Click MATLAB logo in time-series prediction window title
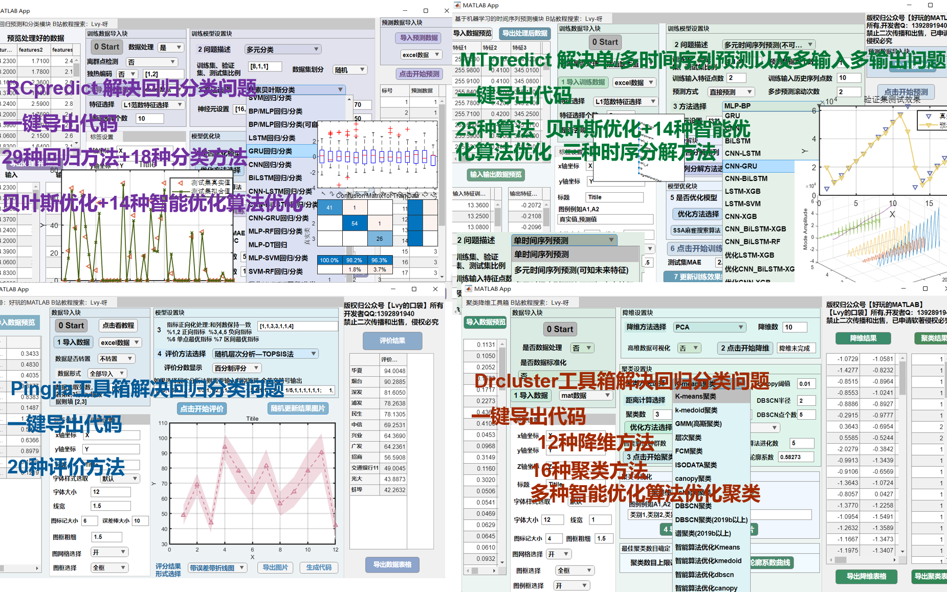The width and height of the screenshot is (947, 592). click(456, 5)
